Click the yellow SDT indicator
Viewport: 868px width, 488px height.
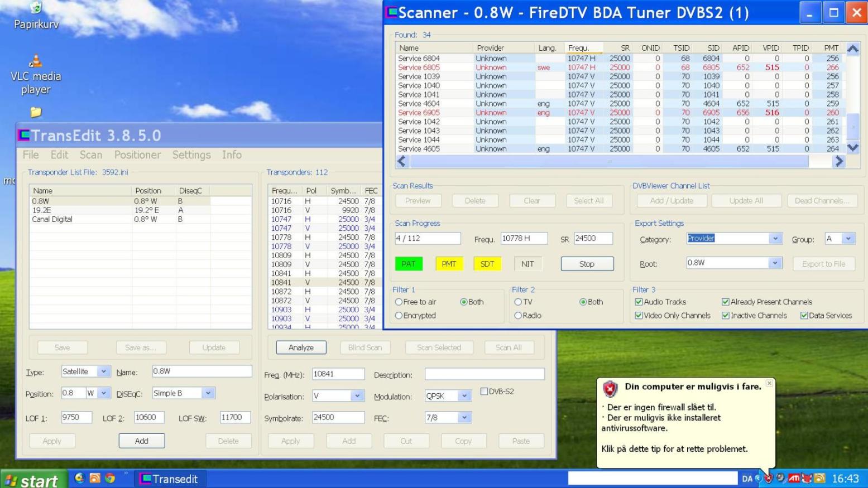pos(487,264)
